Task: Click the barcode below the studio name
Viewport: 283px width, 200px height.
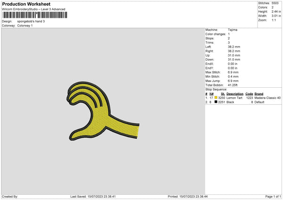Action: tap(35, 15)
